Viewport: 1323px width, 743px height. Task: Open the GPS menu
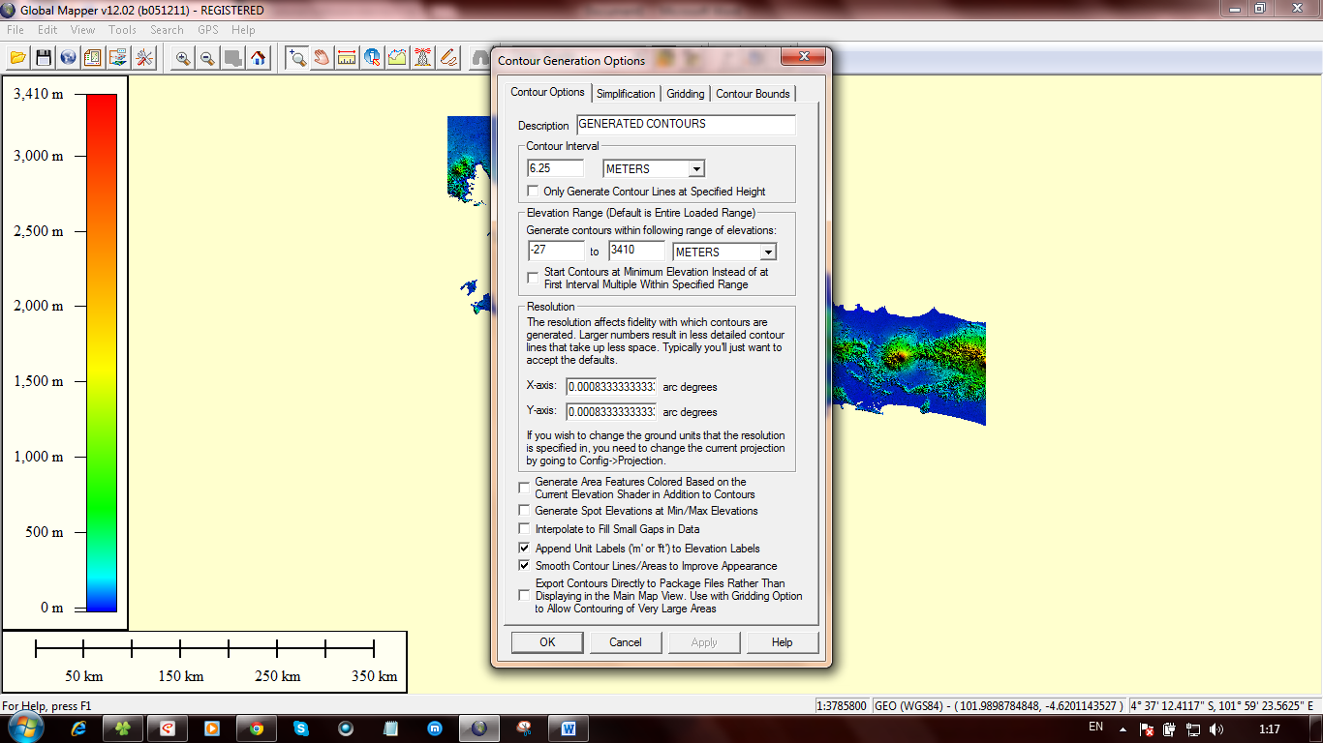[207, 29]
